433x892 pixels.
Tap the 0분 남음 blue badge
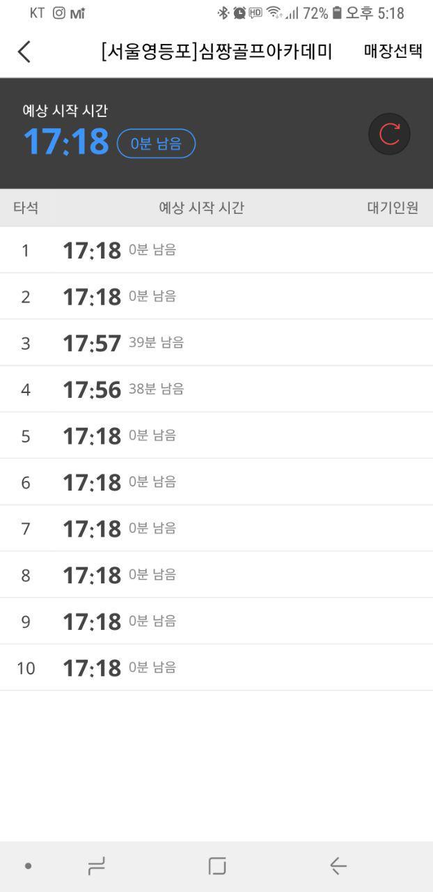coord(156,144)
